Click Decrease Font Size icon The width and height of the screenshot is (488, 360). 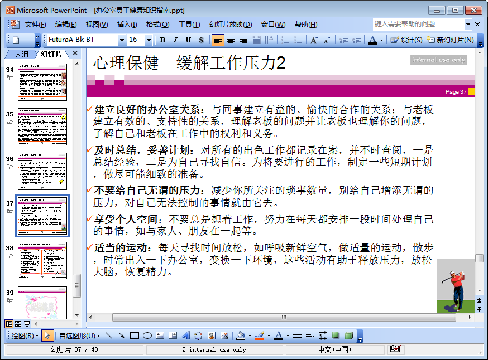click(x=327, y=40)
